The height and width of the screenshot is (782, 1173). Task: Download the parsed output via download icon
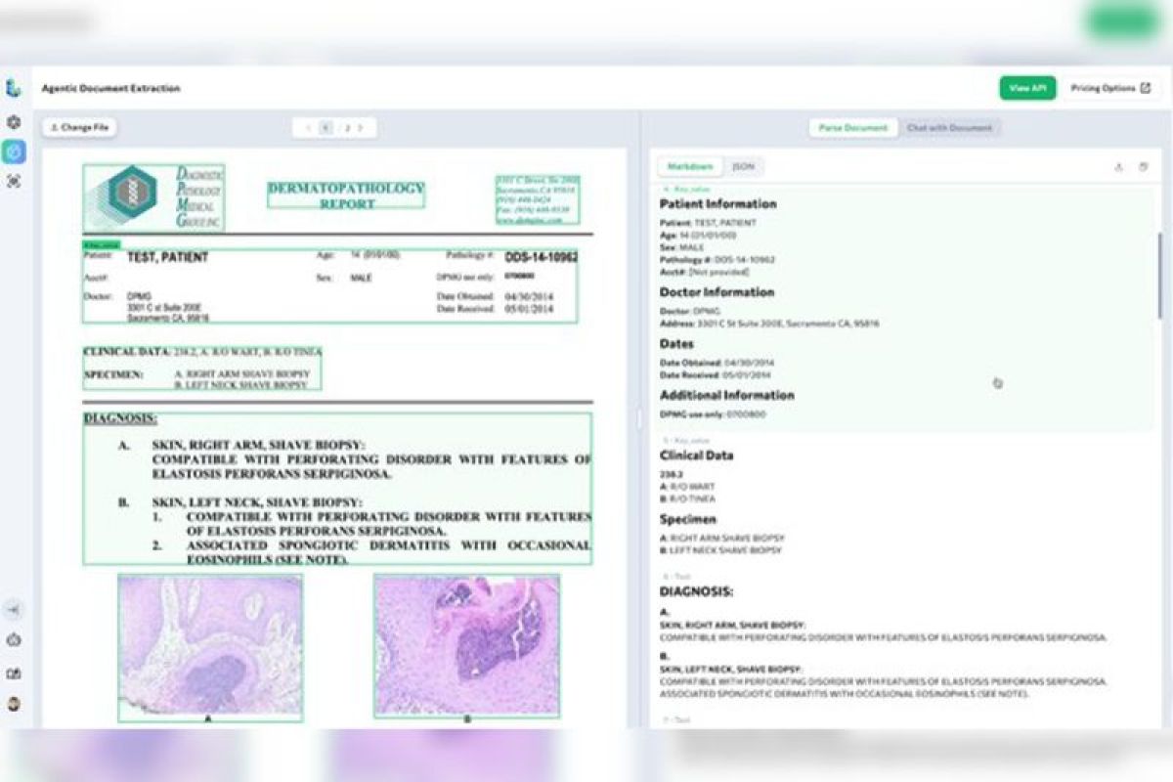1118,167
